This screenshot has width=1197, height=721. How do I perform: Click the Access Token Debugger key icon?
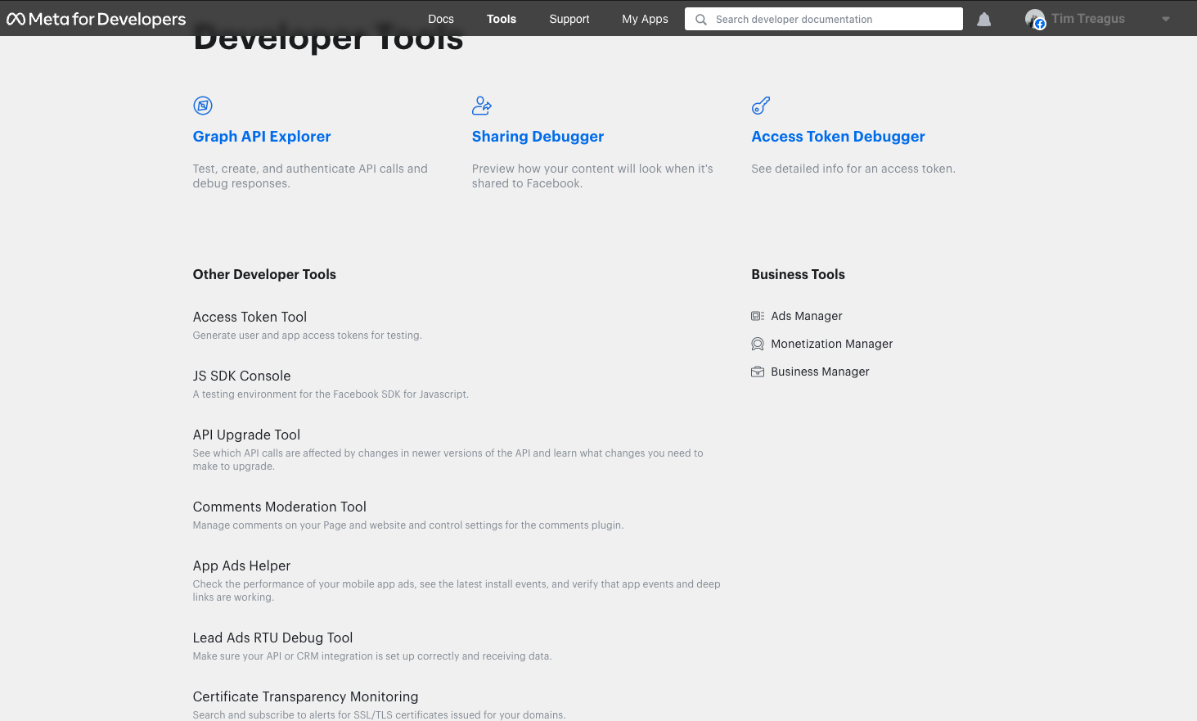click(x=761, y=106)
